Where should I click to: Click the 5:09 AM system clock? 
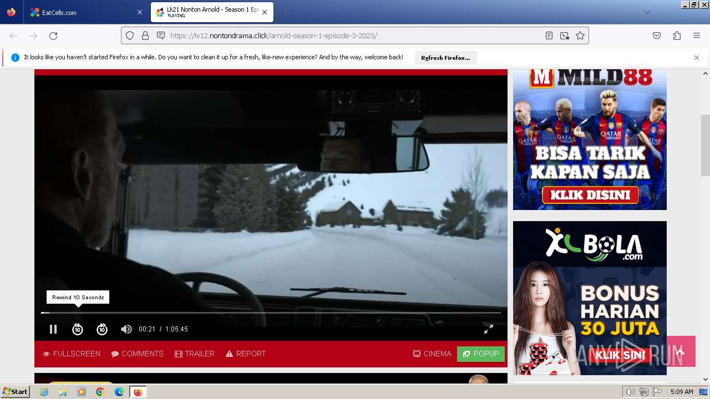[x=682, y=392]
